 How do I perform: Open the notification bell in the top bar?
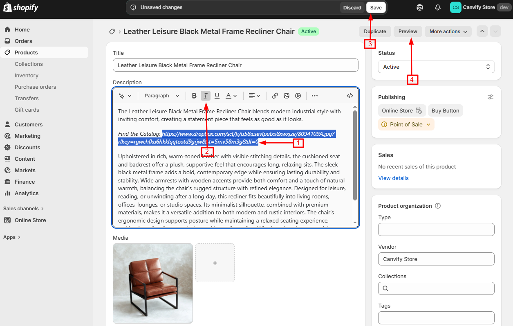tap(437, 7)
